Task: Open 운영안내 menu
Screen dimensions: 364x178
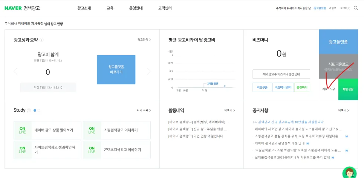Action: 136,8
